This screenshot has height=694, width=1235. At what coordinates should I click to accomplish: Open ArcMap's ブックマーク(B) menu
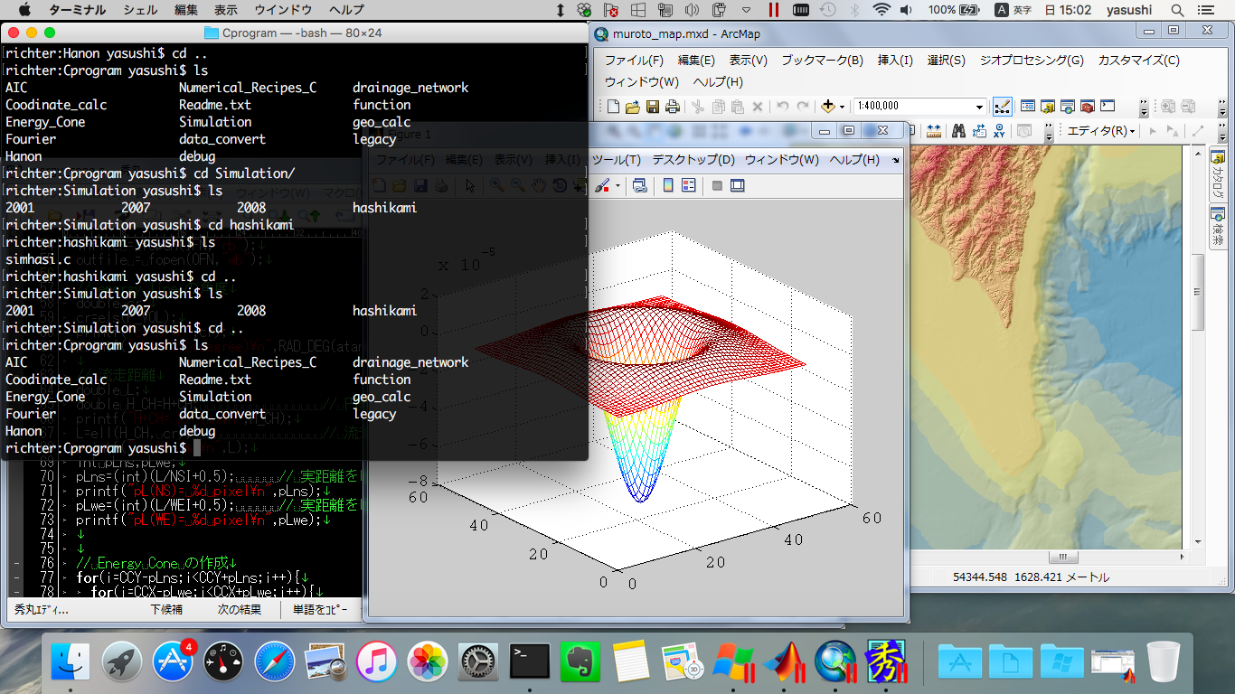[x=822, y=61]
